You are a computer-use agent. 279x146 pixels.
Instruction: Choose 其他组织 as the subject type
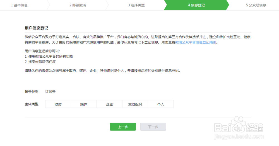pos(135,104)
